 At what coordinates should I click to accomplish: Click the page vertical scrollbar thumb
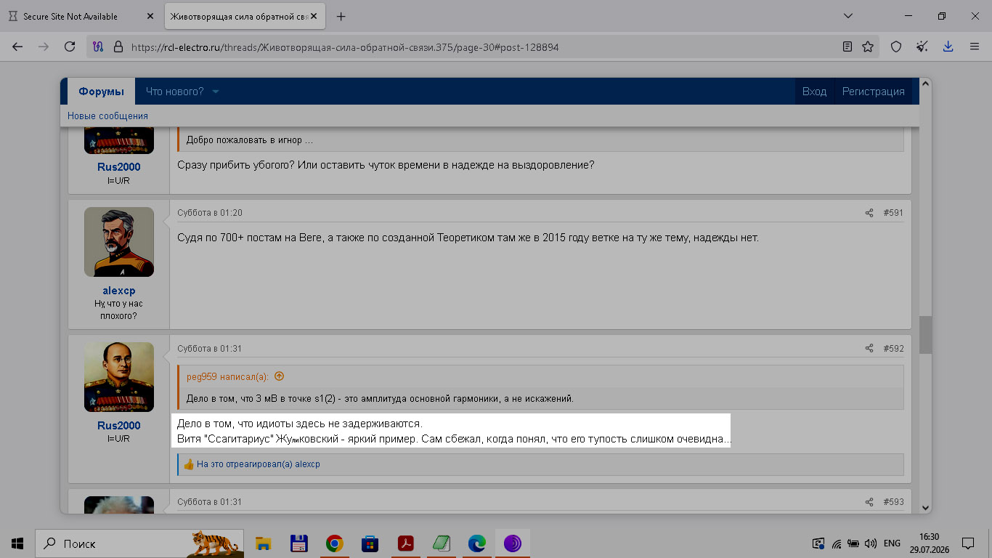click(925, 335)
